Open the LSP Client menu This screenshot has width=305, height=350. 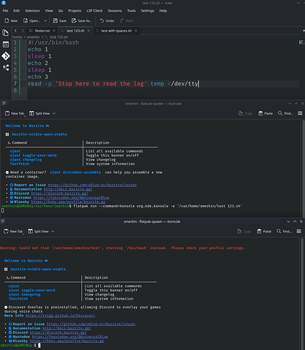94,10
